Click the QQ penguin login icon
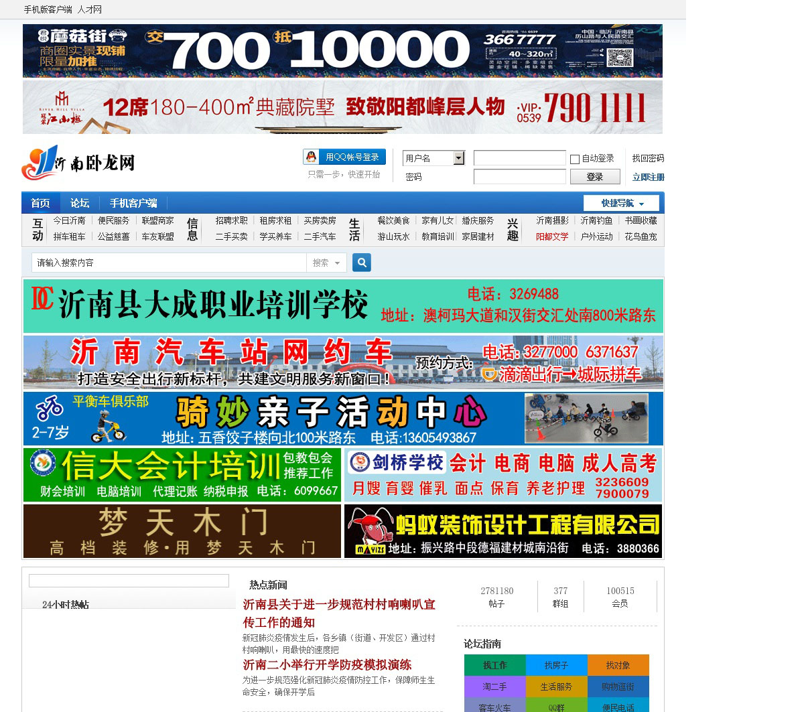 tap(311, 157)
